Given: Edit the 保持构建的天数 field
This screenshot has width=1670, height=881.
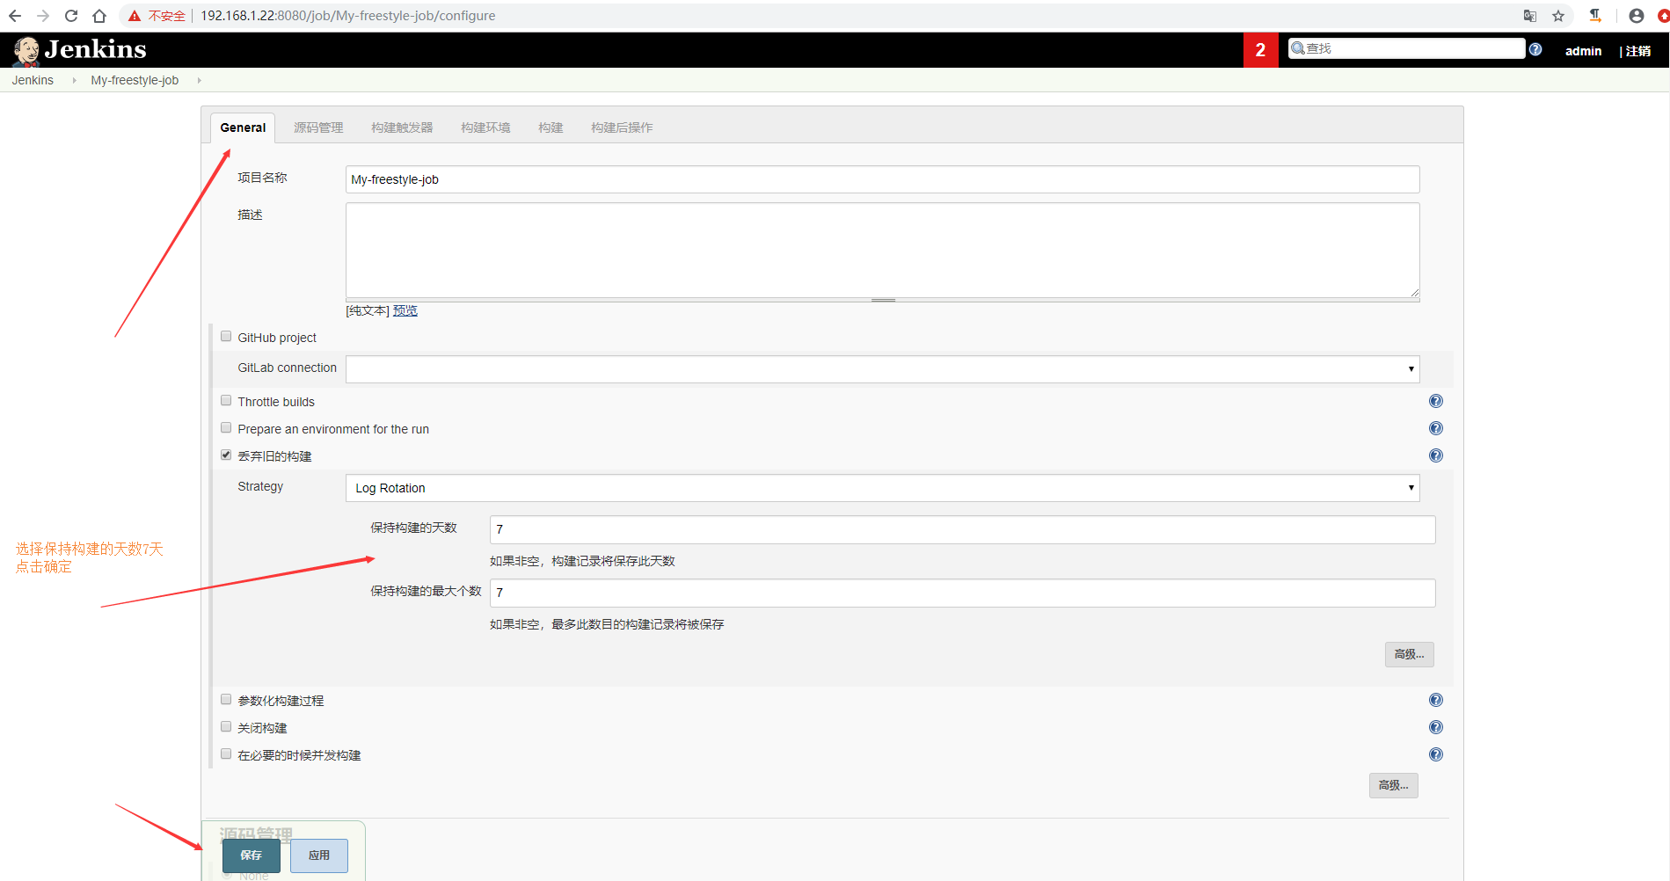Looking at the screenshot, I should [x=962, y=529].
